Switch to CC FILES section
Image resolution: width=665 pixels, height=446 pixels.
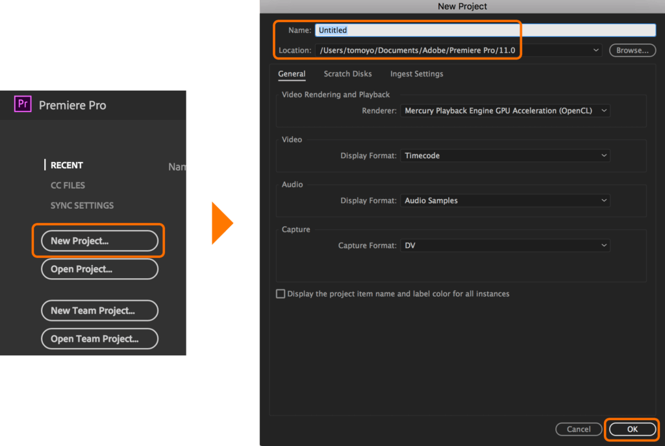(x=68, y=185)
